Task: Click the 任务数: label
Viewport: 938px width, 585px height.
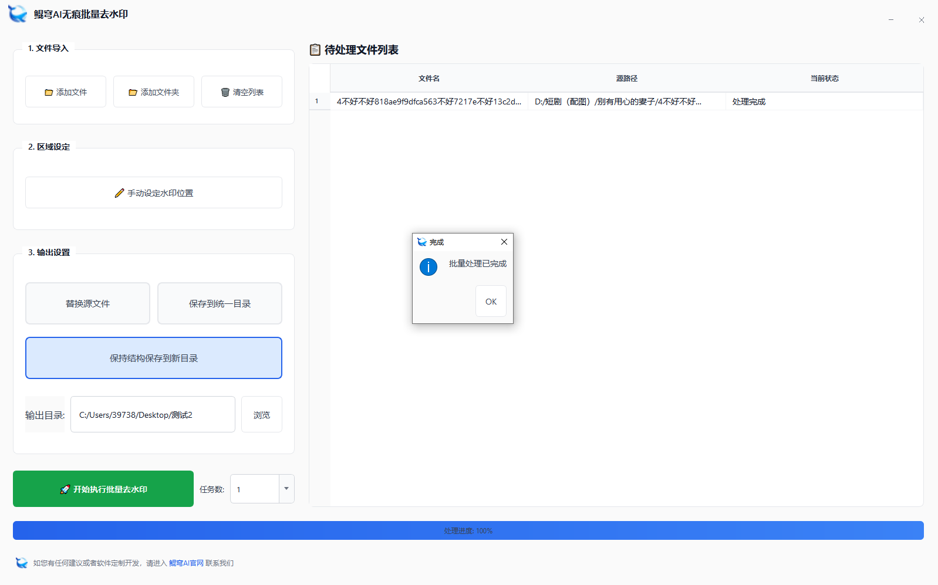Action: [x=212, y=489]
